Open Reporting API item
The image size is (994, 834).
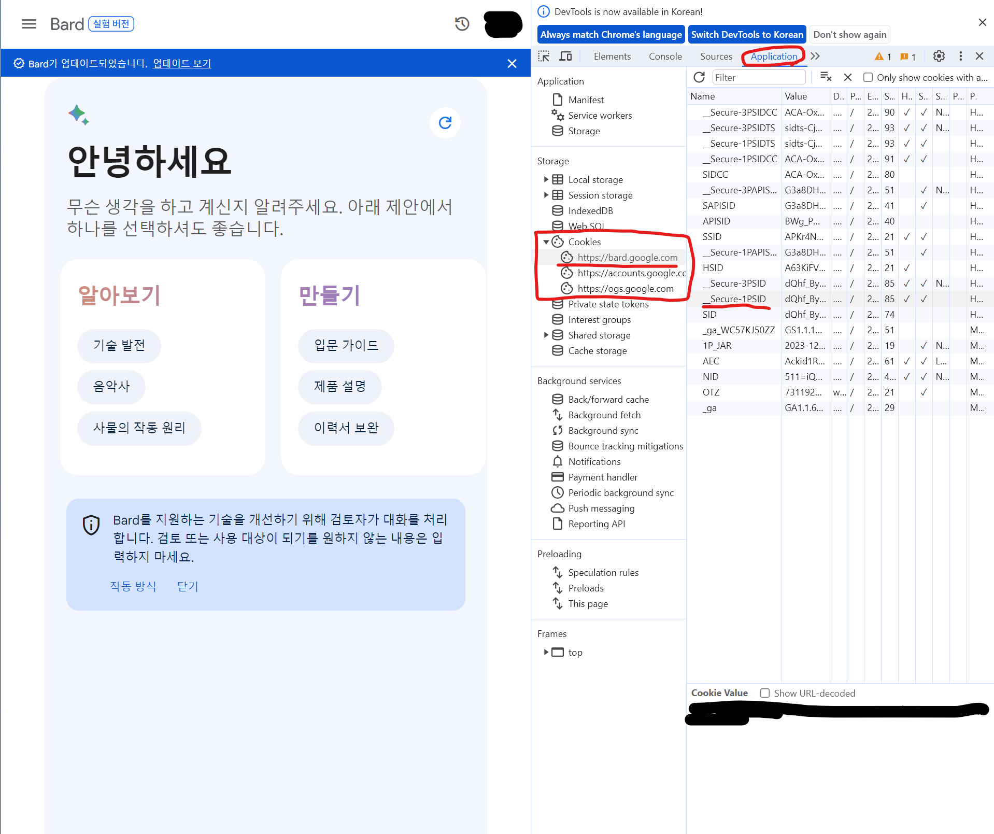tap(596, 524)
